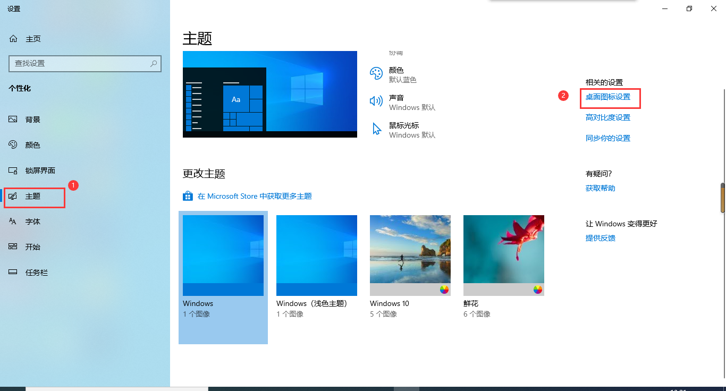Click the 背景 picture icon in sidebar
726x391 pixels.
[x=13, y=120]
